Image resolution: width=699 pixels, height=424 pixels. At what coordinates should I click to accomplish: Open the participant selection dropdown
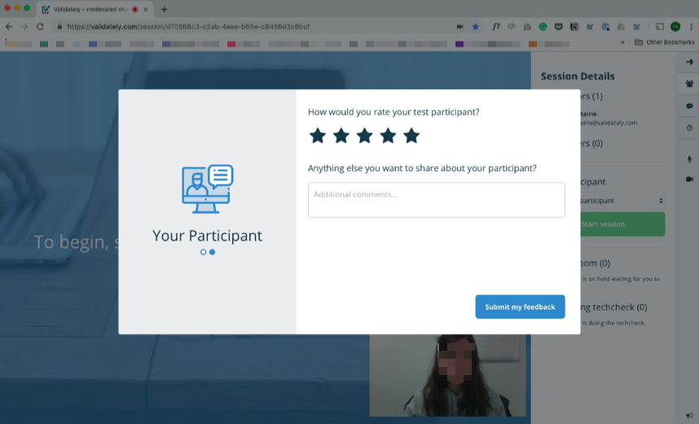[622, 201]
